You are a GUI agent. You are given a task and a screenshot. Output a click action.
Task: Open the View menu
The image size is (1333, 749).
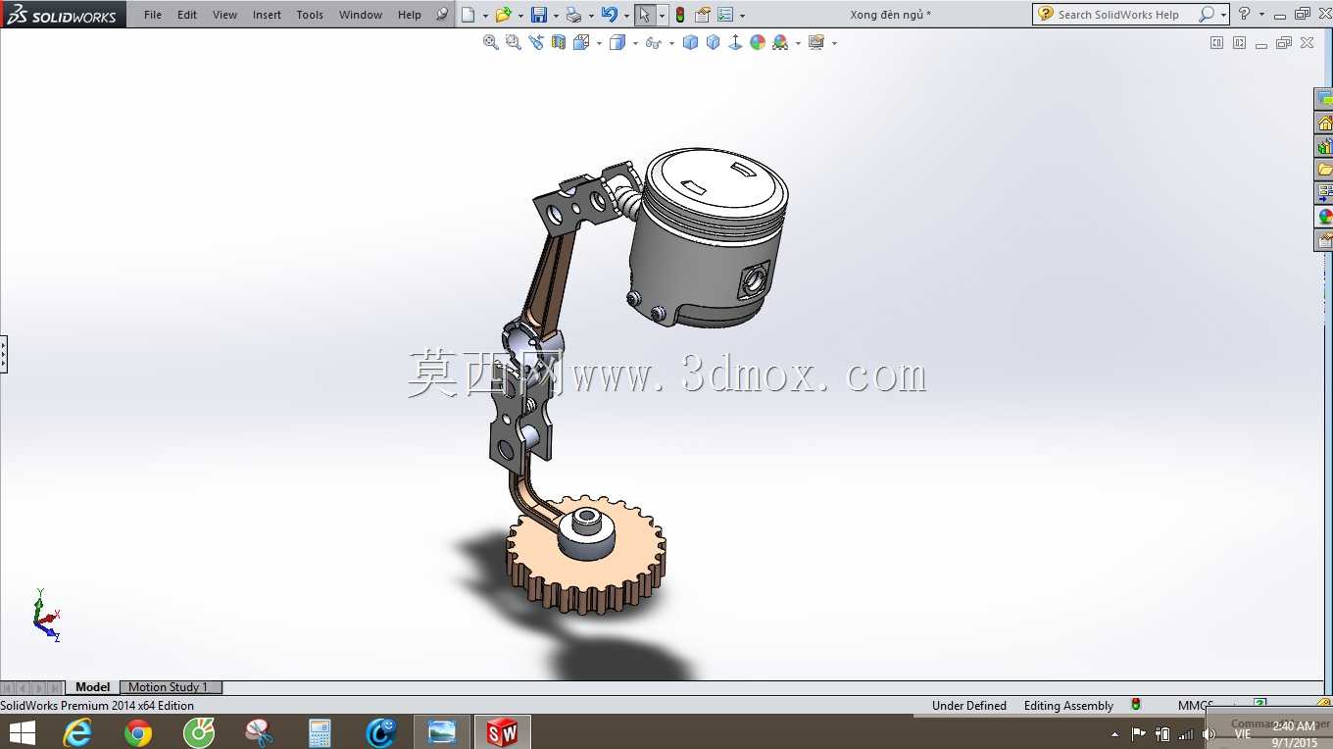tap(224, 15)
